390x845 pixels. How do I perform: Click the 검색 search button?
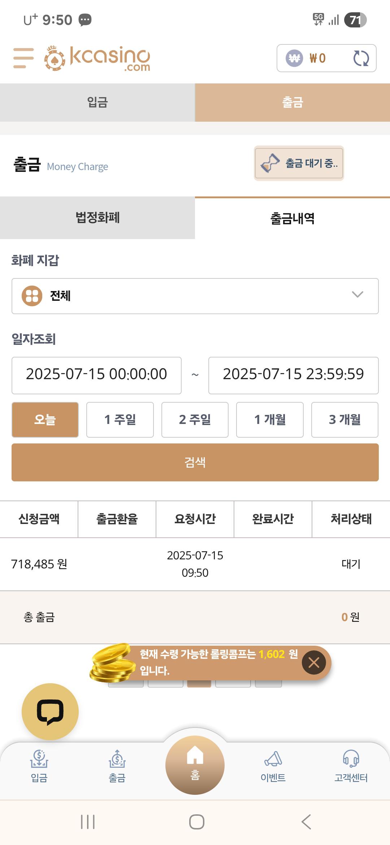pyautogui.click(x=195, y=462)
